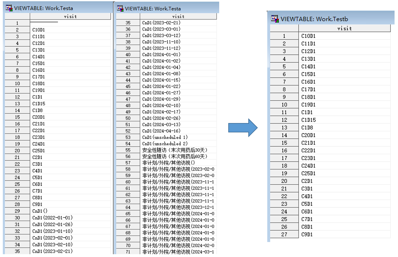Click row number 27 in Work.Testb

click(x=284, y=235)
